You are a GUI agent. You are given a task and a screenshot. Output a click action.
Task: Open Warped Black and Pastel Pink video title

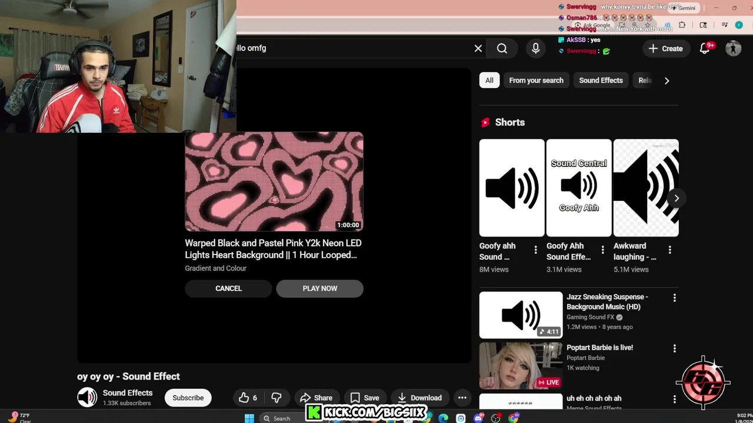coord(273,249)
